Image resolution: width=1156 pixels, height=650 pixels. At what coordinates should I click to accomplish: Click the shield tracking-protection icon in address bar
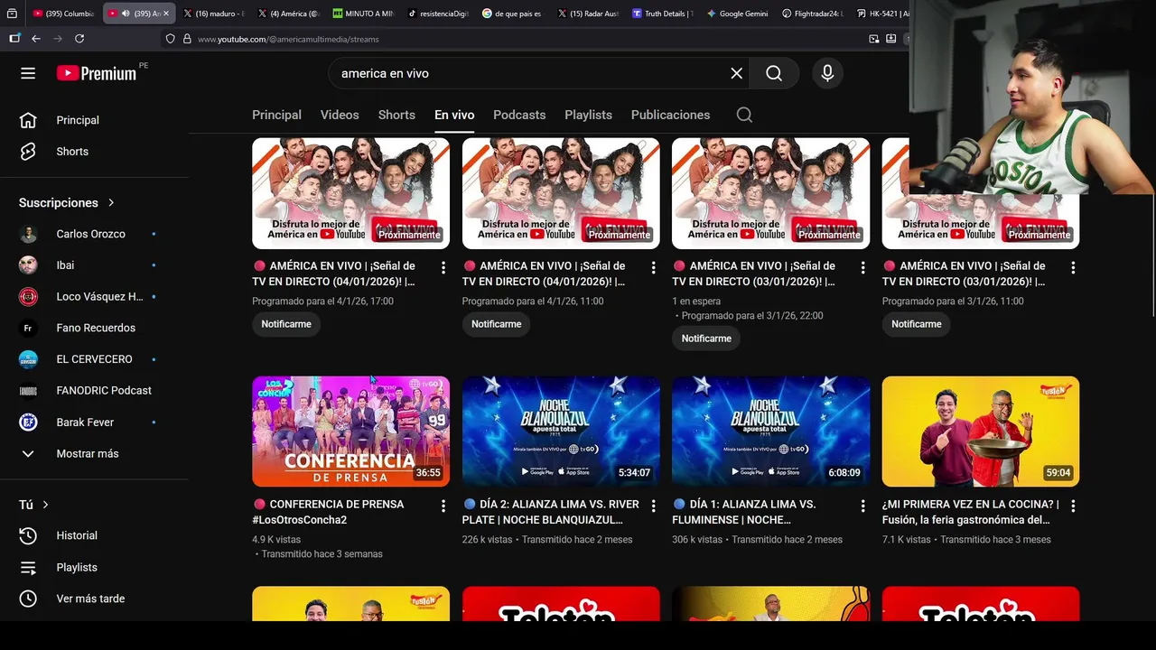point(170,39)
